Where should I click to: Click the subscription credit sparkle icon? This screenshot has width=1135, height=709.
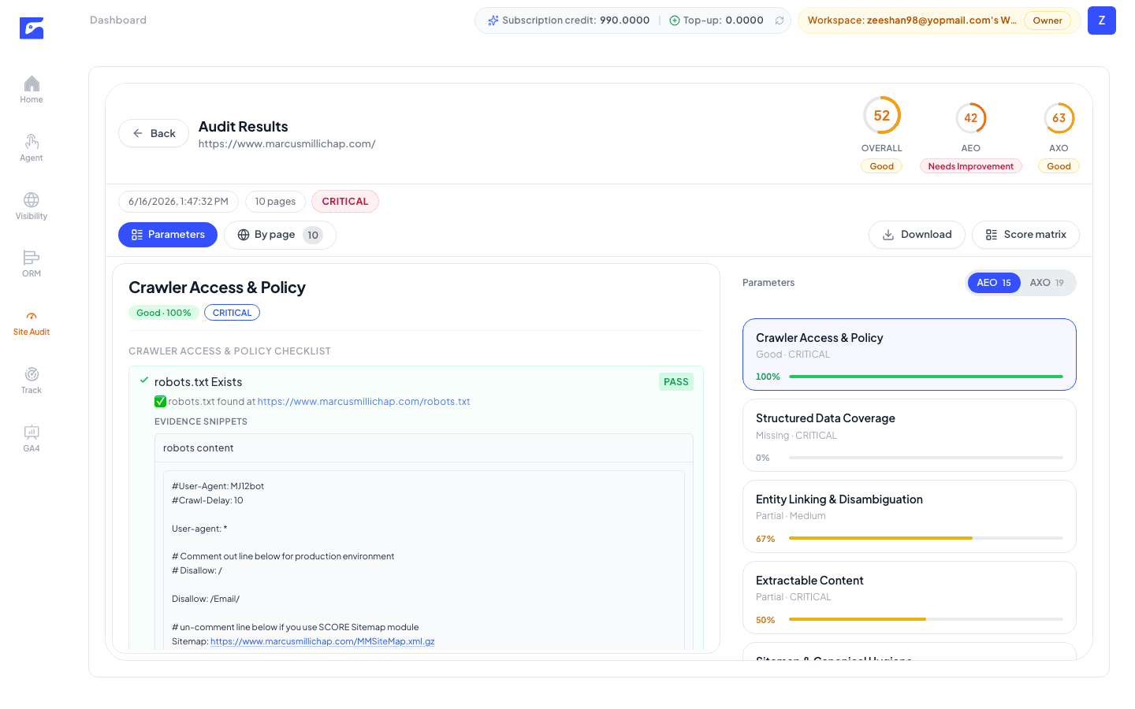pyautogui.click(x=493, y=20)
